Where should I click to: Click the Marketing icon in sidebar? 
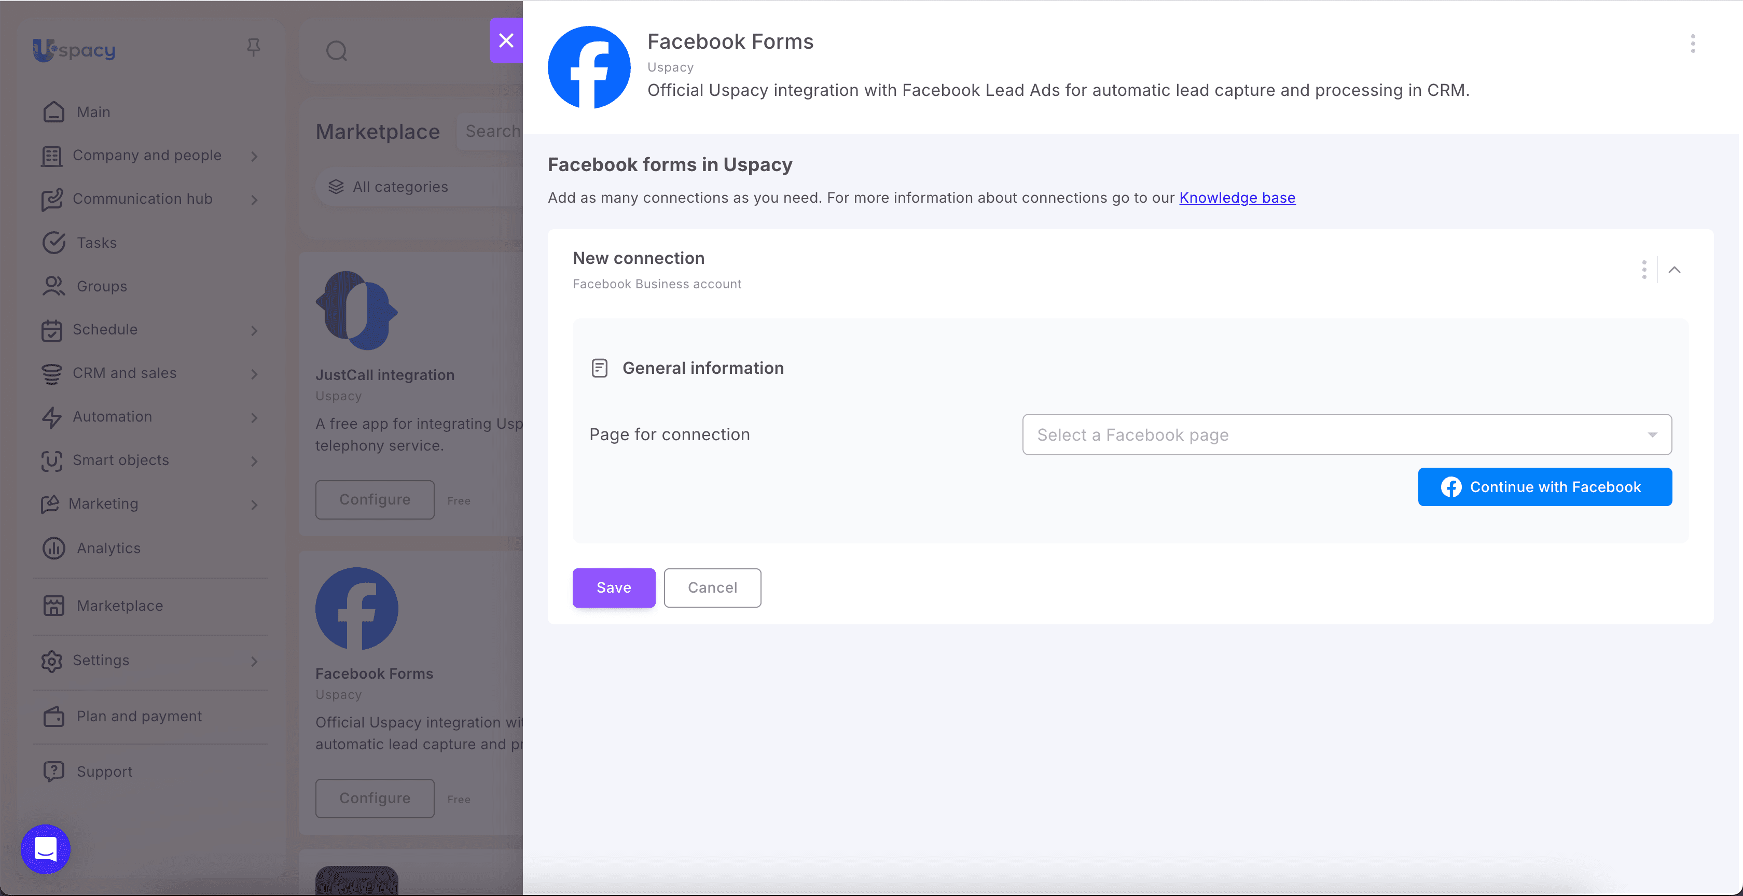click(x=50, y=504)
